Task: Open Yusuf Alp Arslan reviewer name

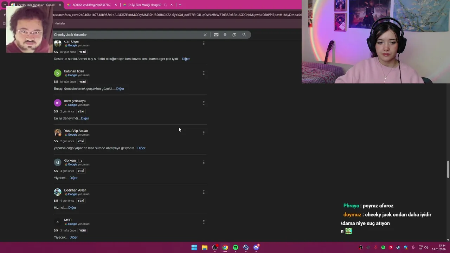Action: click(x=76, y=131)
